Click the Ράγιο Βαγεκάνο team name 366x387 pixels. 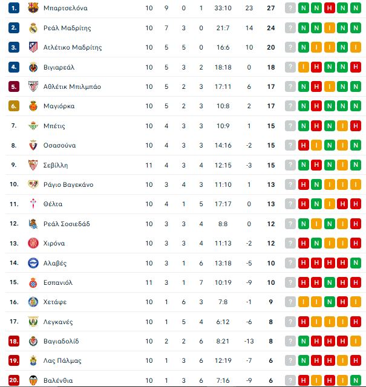pyautogui.click(x=68, y=184)
